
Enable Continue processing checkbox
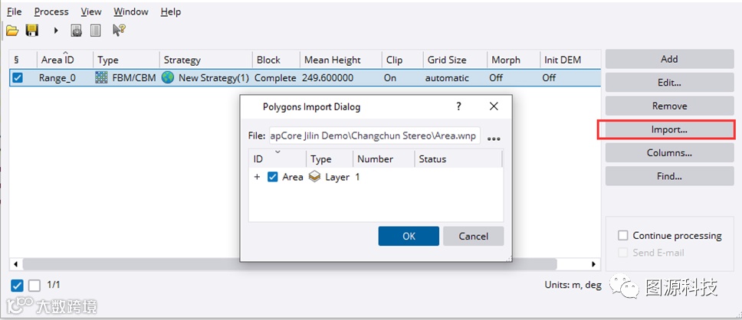pos(623,236)
